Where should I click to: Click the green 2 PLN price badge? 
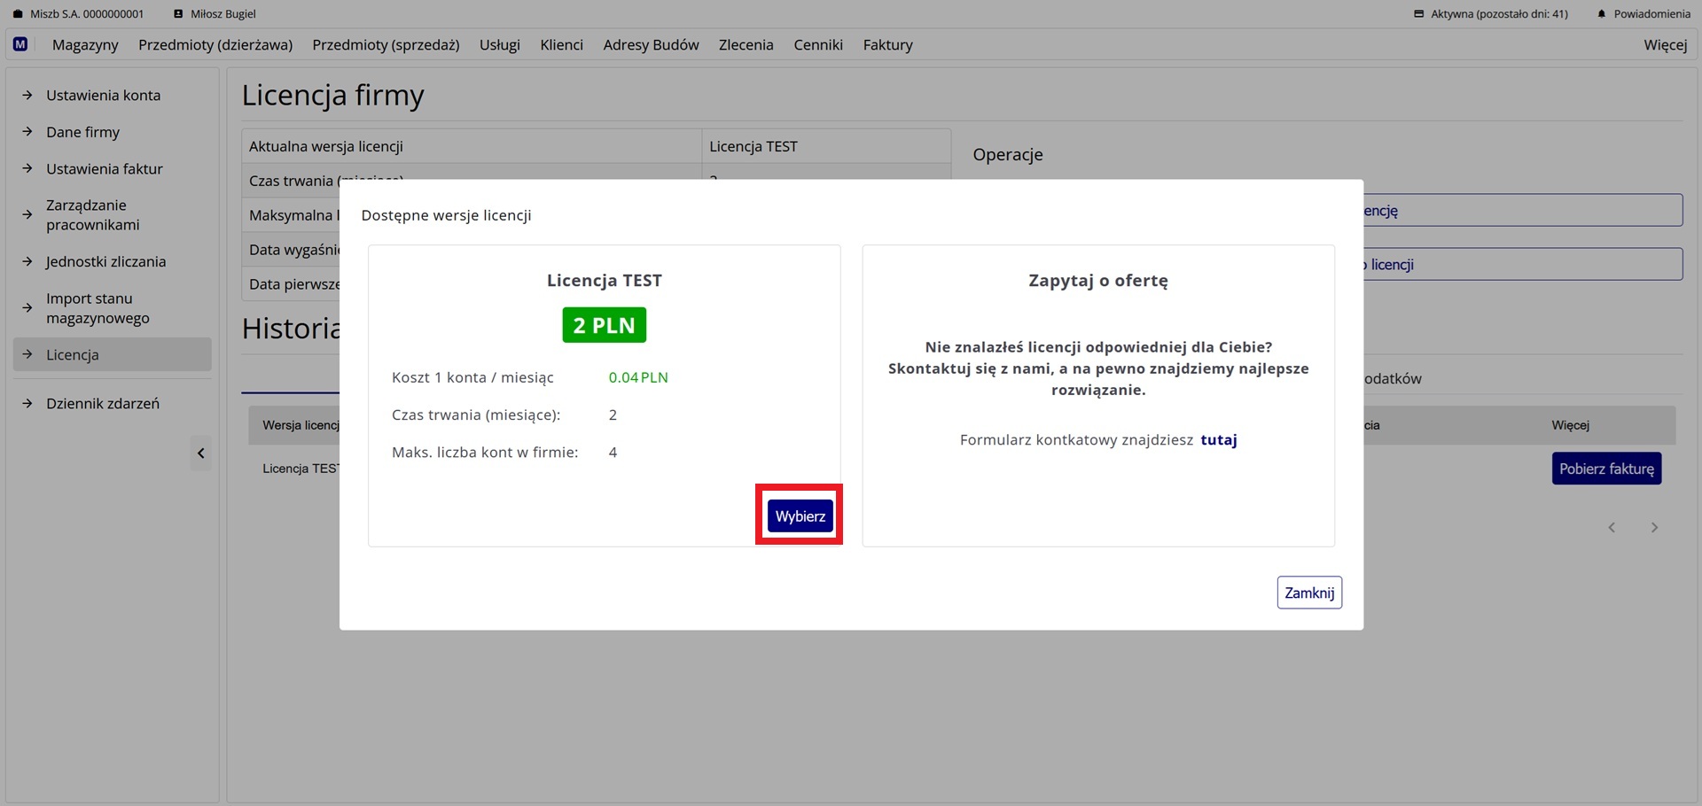pyautogui.click(x=604, y=325)
